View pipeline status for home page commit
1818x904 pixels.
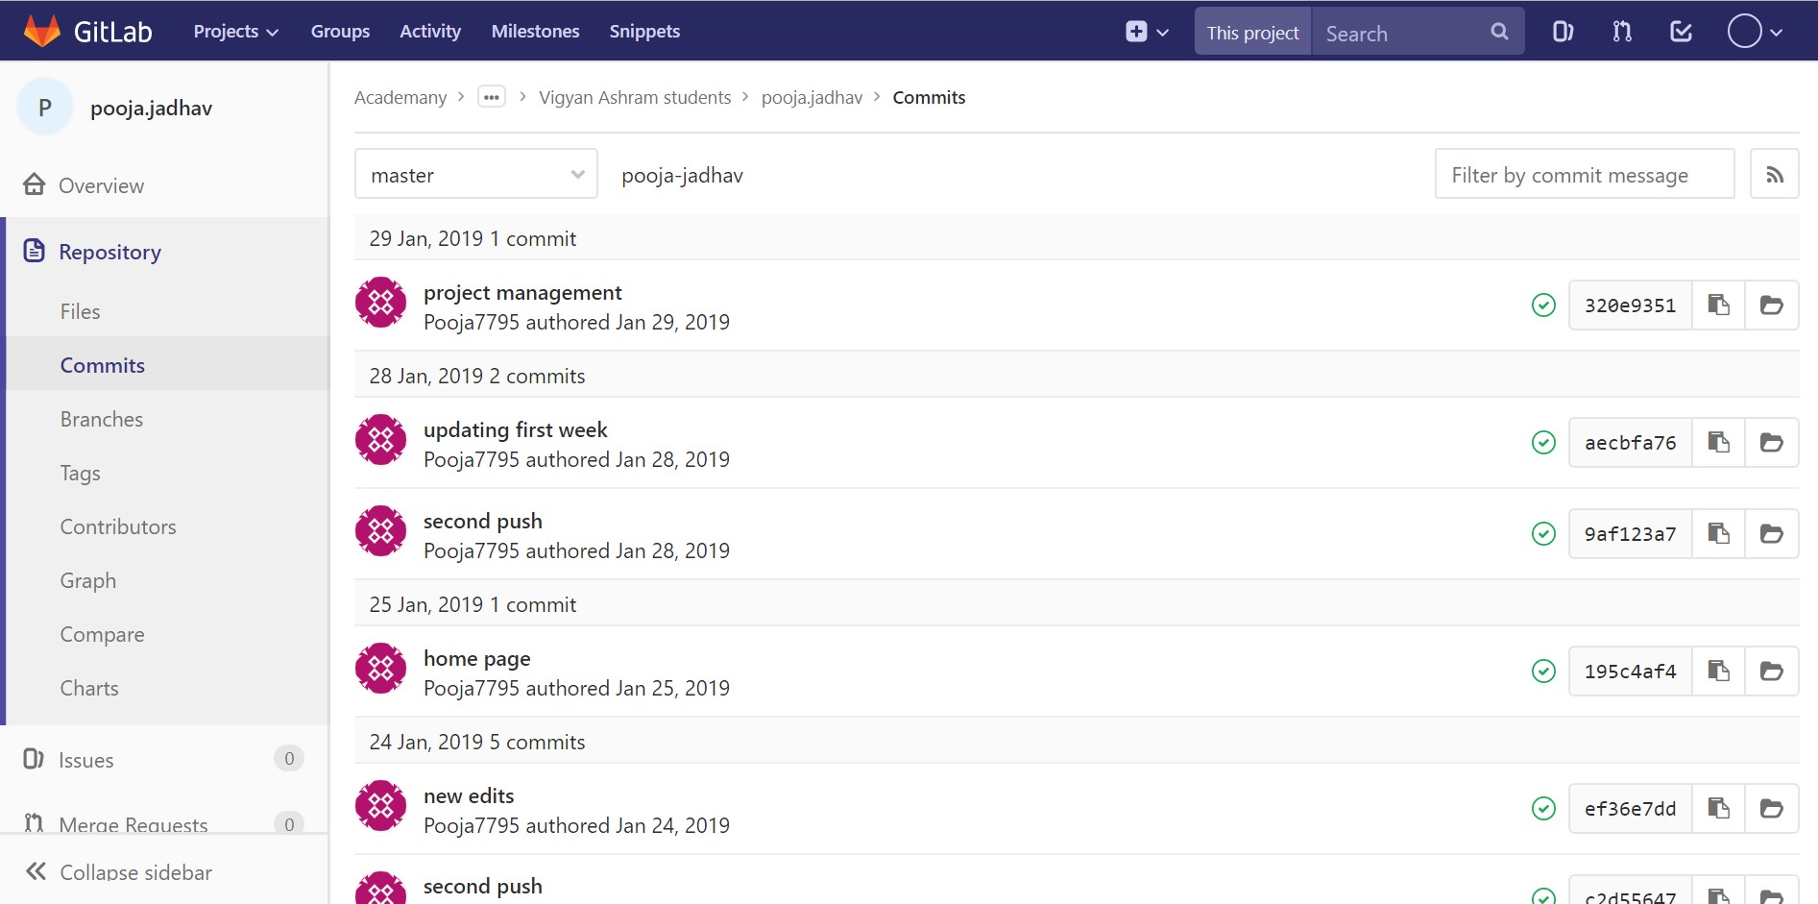coord(1543,672)
